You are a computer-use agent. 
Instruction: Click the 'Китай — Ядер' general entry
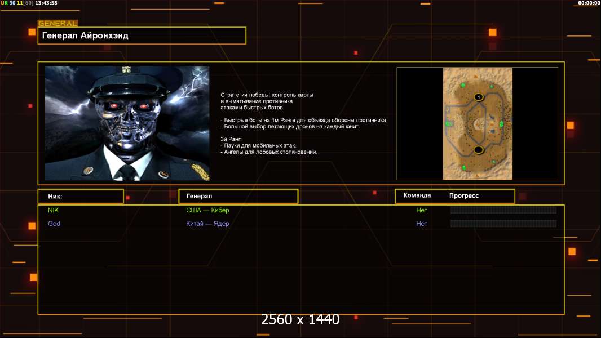pyautogui.click(x=207, y=224)
